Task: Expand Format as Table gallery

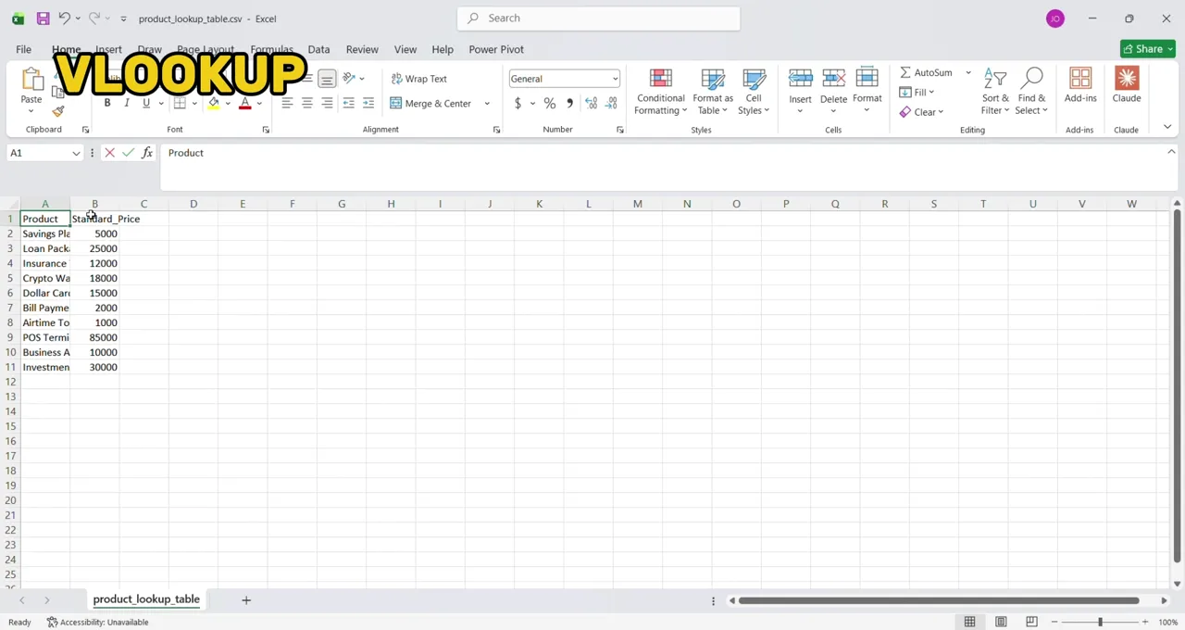Action: click(713, 92)
